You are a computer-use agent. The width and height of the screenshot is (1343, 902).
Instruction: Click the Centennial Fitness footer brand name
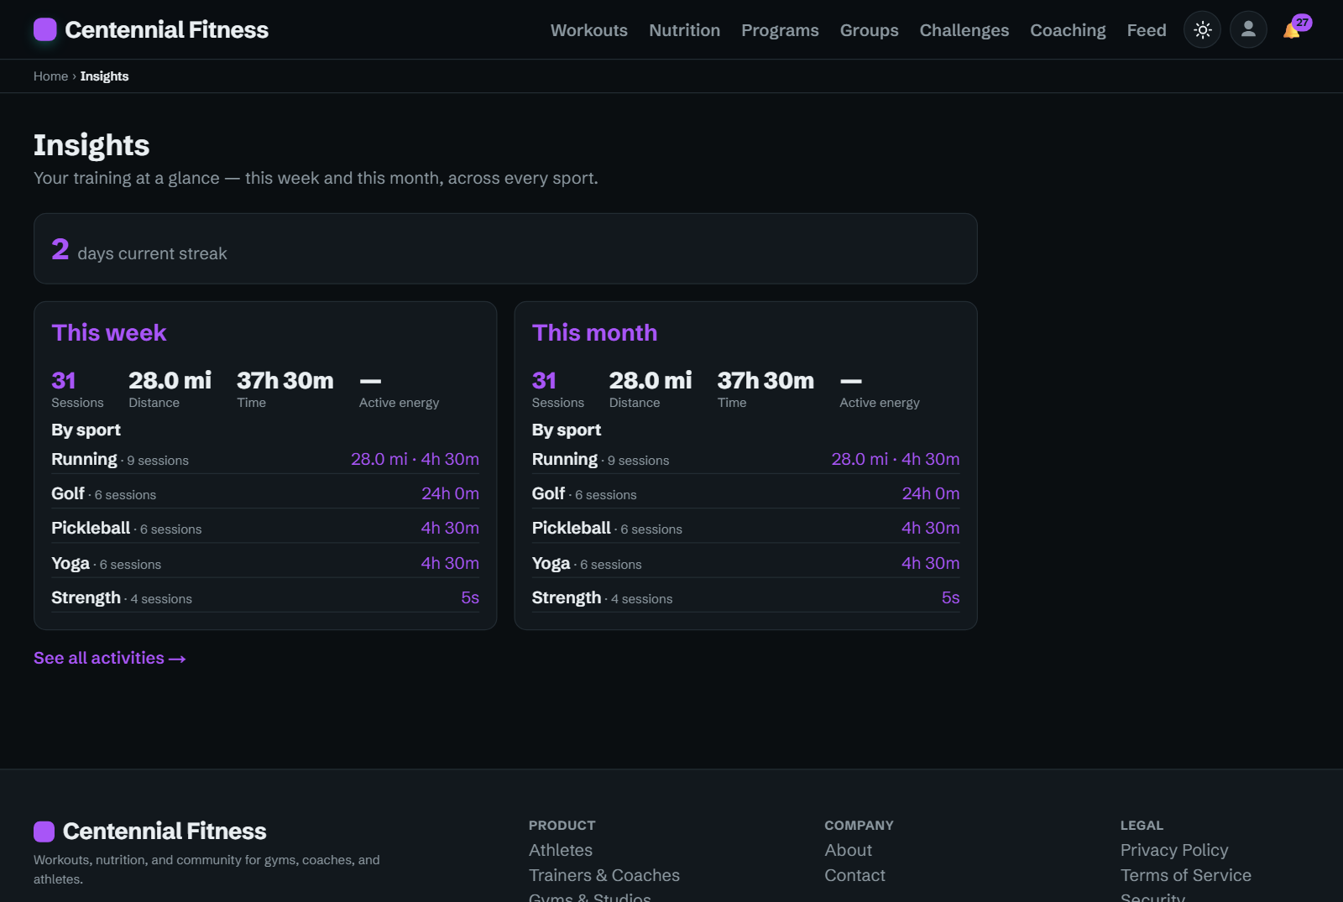tap(165, 832)
